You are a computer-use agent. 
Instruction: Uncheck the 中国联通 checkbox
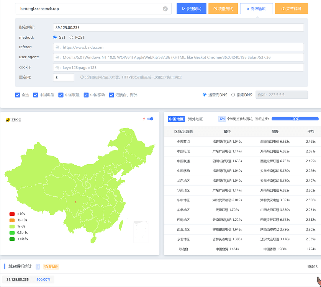coord(61,95)
